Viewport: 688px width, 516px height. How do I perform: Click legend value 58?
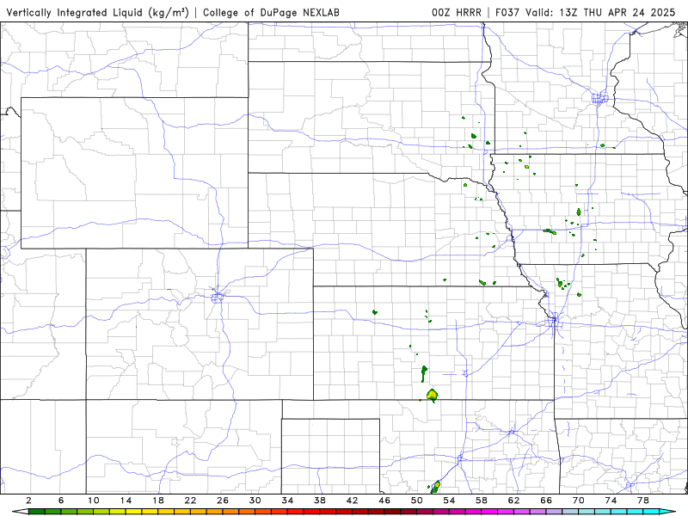tap(482, 501)
